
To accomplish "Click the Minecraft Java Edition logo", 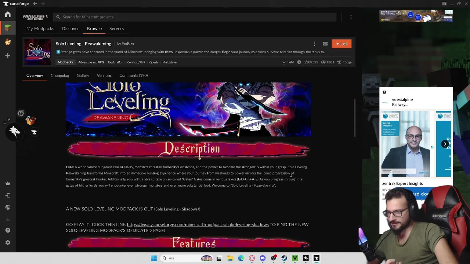I will click(35, 17).
